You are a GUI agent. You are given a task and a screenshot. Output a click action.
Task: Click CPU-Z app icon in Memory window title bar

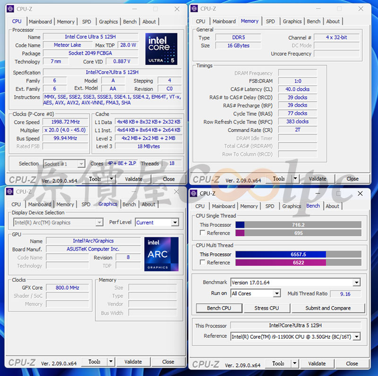click(x=194, y=8)
